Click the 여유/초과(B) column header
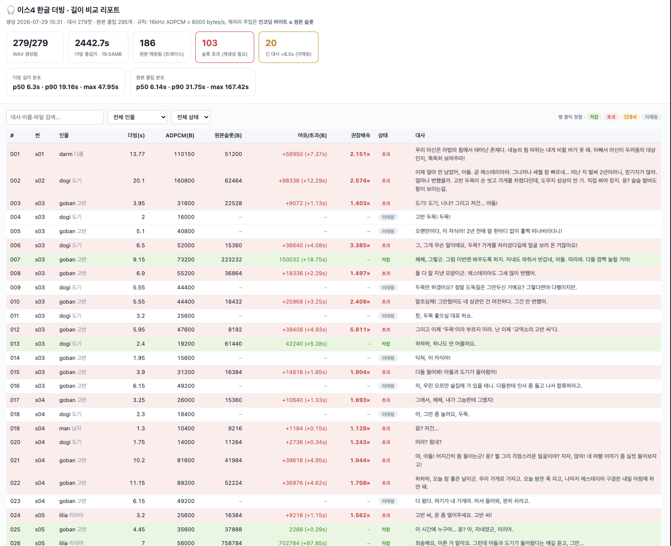 point(312,136)
